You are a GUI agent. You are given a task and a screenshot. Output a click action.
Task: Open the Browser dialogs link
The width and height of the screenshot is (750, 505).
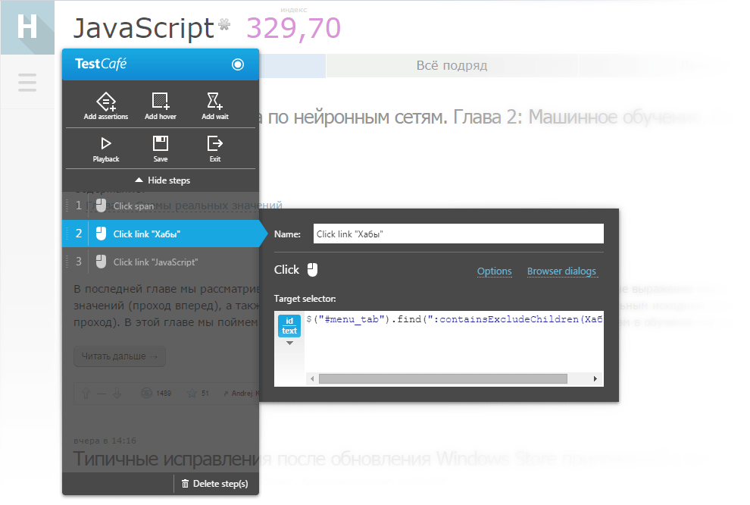tap(562, 271)
